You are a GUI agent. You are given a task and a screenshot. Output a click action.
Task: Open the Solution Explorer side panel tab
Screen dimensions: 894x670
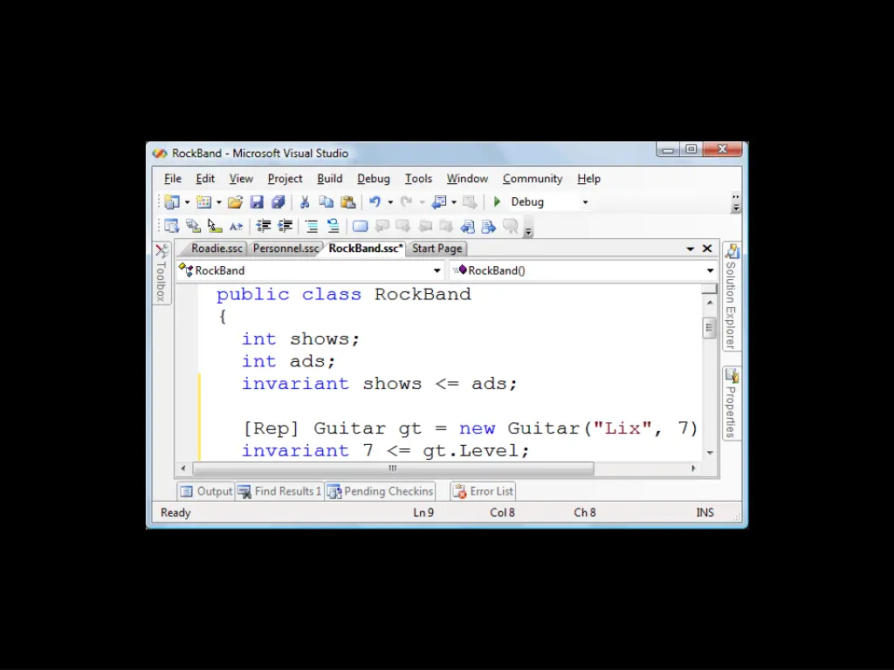732,297
